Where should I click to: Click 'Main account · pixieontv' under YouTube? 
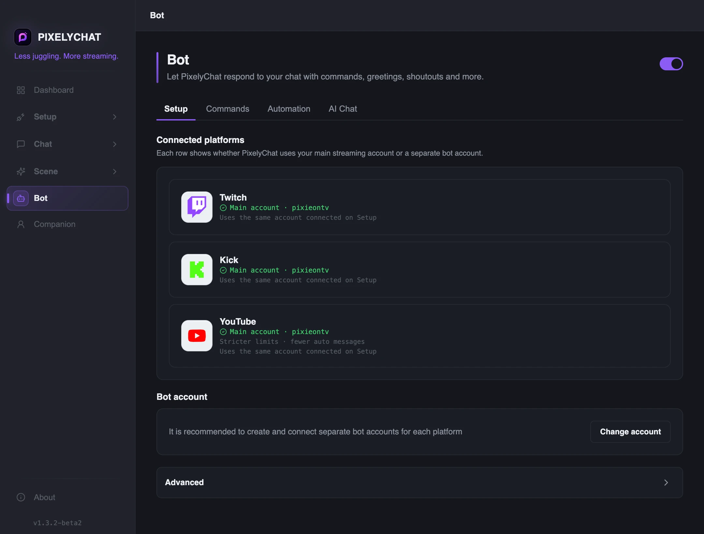click(279, 332)
